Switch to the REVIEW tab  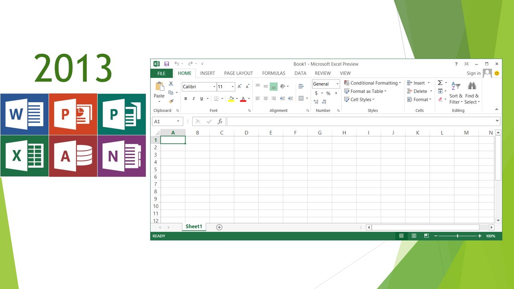click(323, 73)
